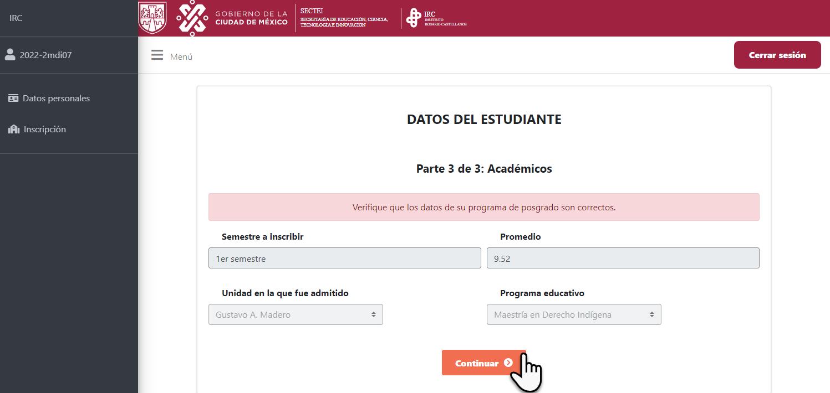
Task: Click the hamburger Menú icon
Action: [x=157, y=55]
